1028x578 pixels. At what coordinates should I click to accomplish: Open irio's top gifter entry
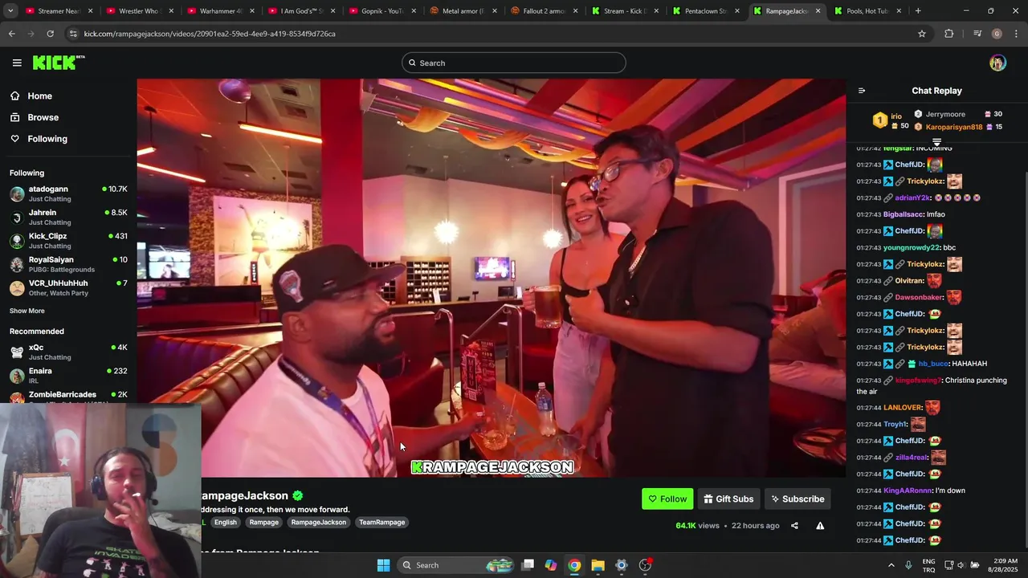891,120
